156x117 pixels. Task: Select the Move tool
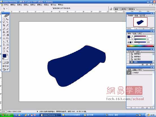7,19
